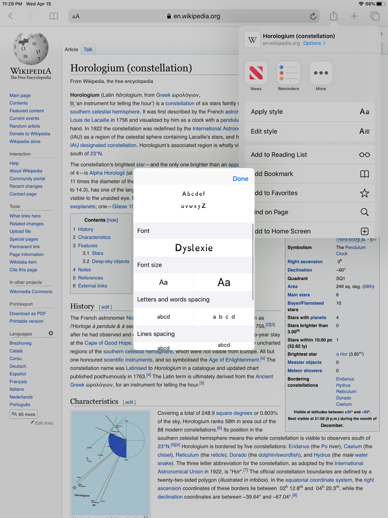Tap the en.wikipedia.org address field
This screenshot has width=388, height=518.
194,16
